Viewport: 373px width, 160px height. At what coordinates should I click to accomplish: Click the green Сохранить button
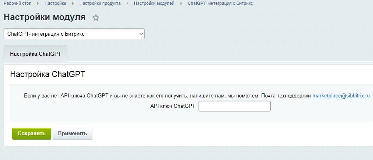click(x=32, y=134)
